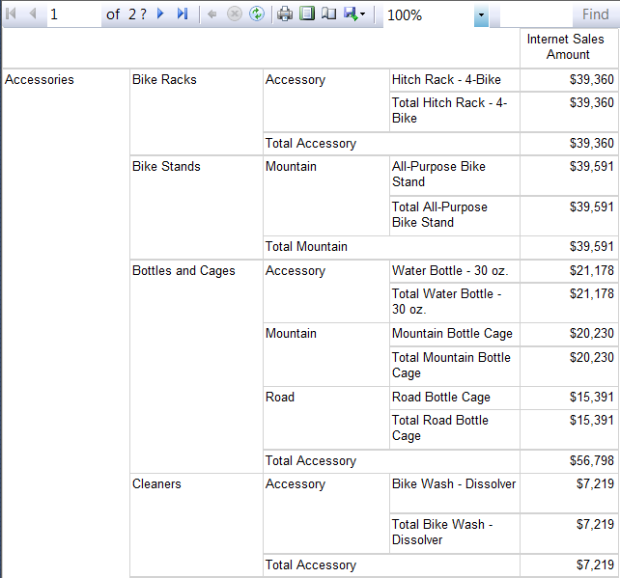Click the Road Bottle Cage product
This screenshot has height=578, width=620.
click(454, 398)
